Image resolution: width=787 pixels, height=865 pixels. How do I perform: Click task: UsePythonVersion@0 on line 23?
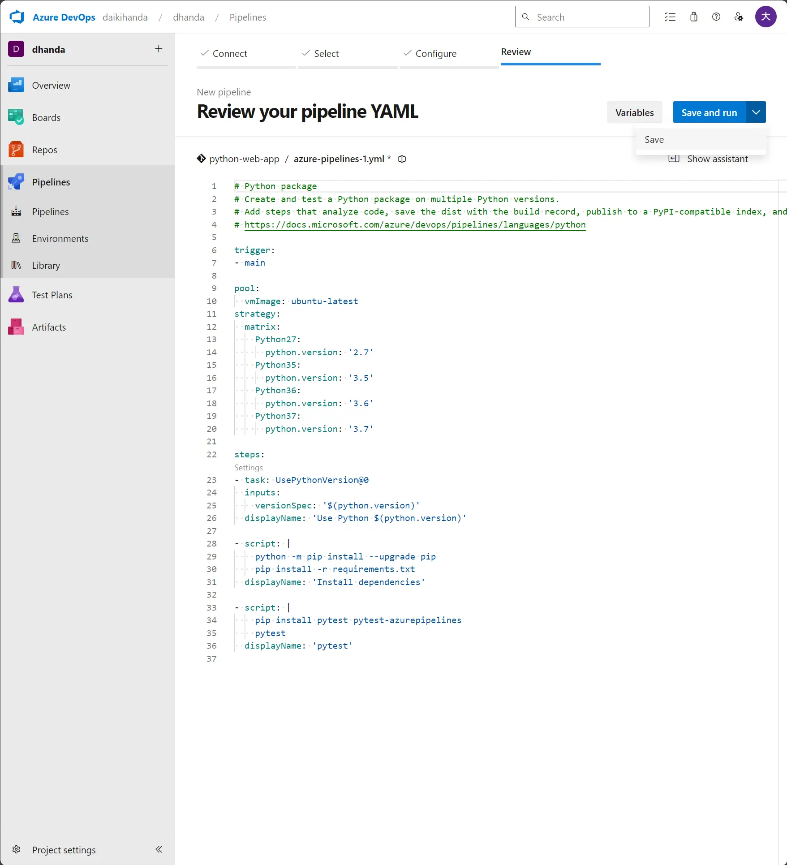(x=306, y=480)
